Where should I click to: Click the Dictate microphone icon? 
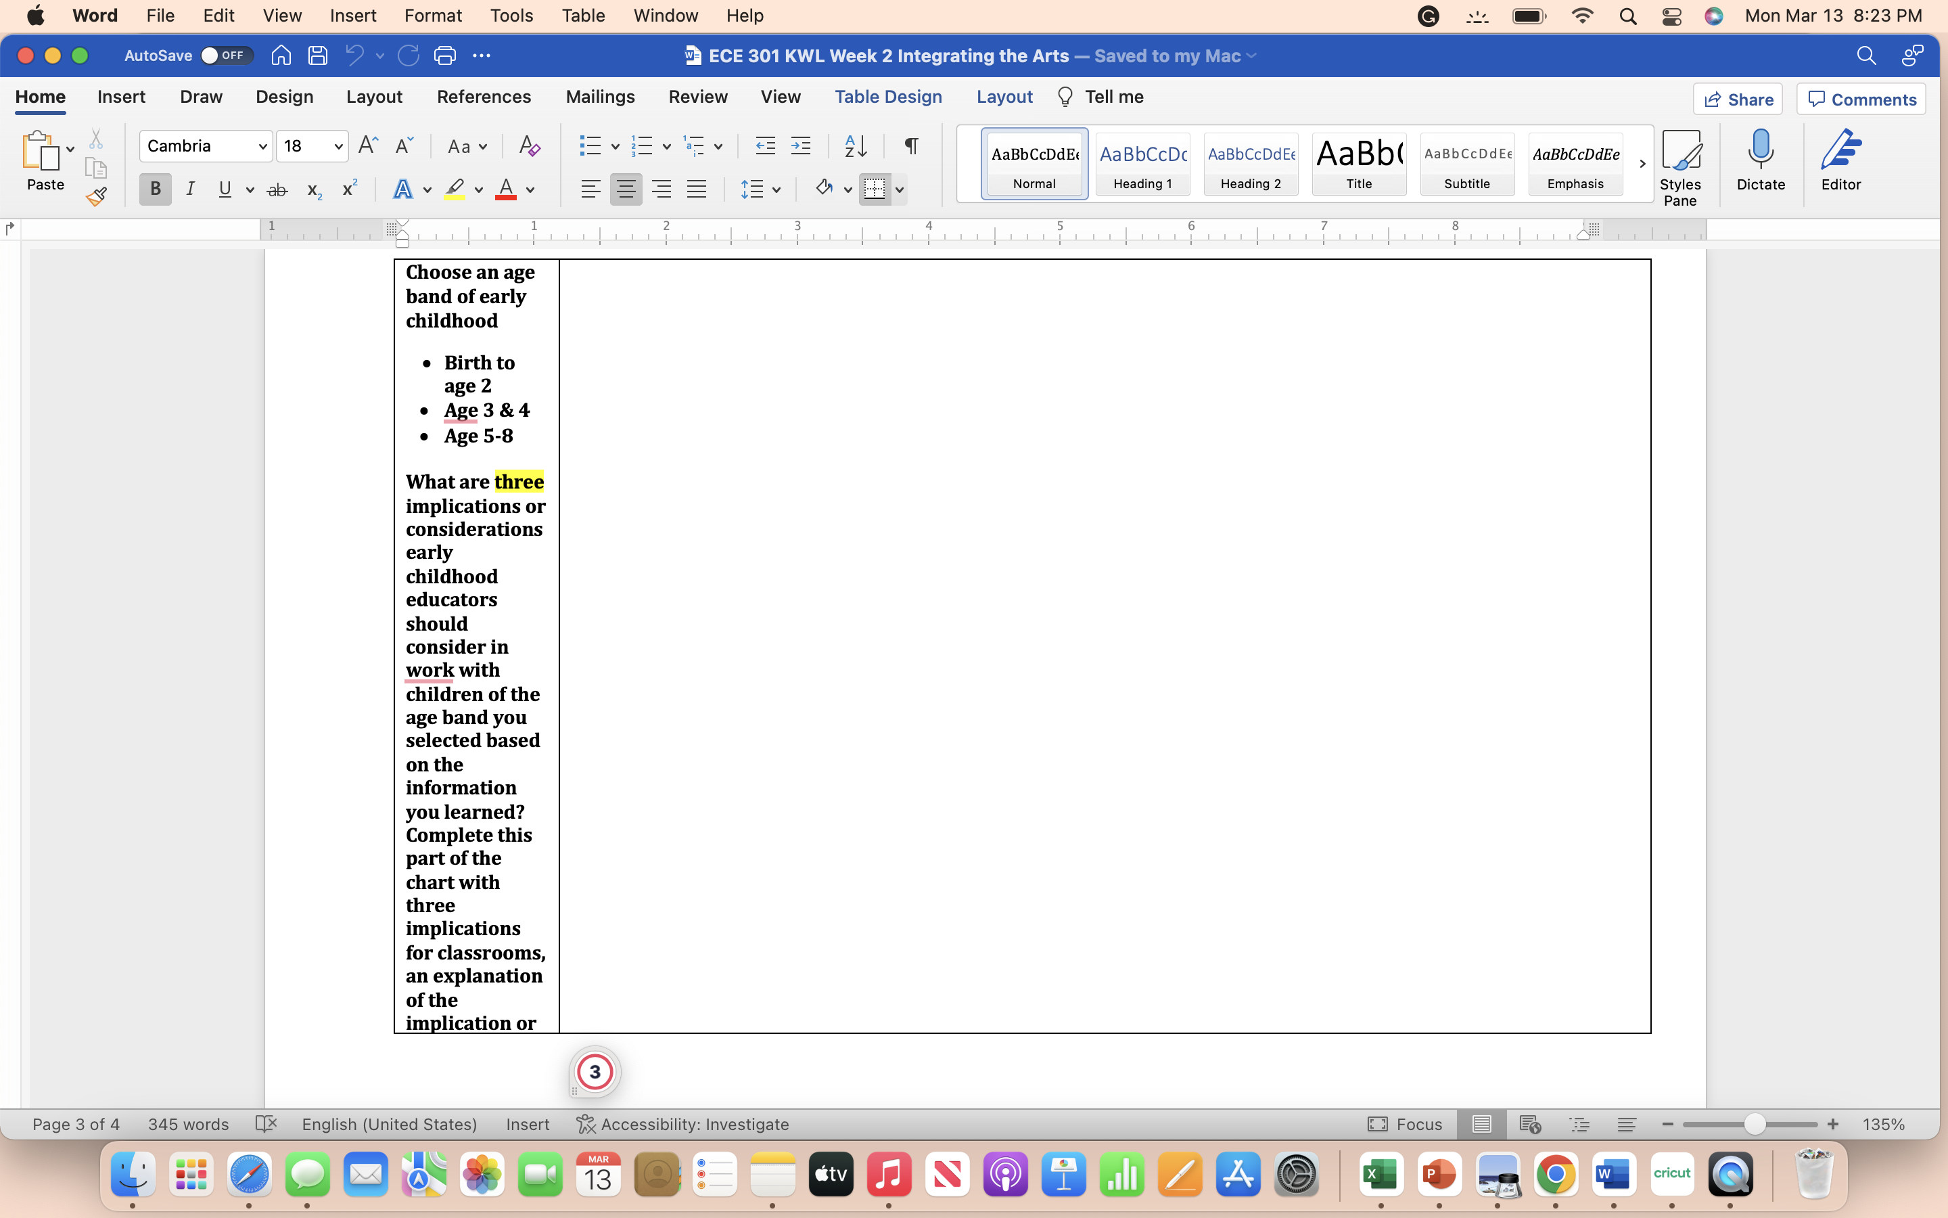[x=1761, y=160]
